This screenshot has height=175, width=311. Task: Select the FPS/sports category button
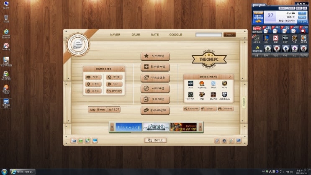tap(155, 77)
